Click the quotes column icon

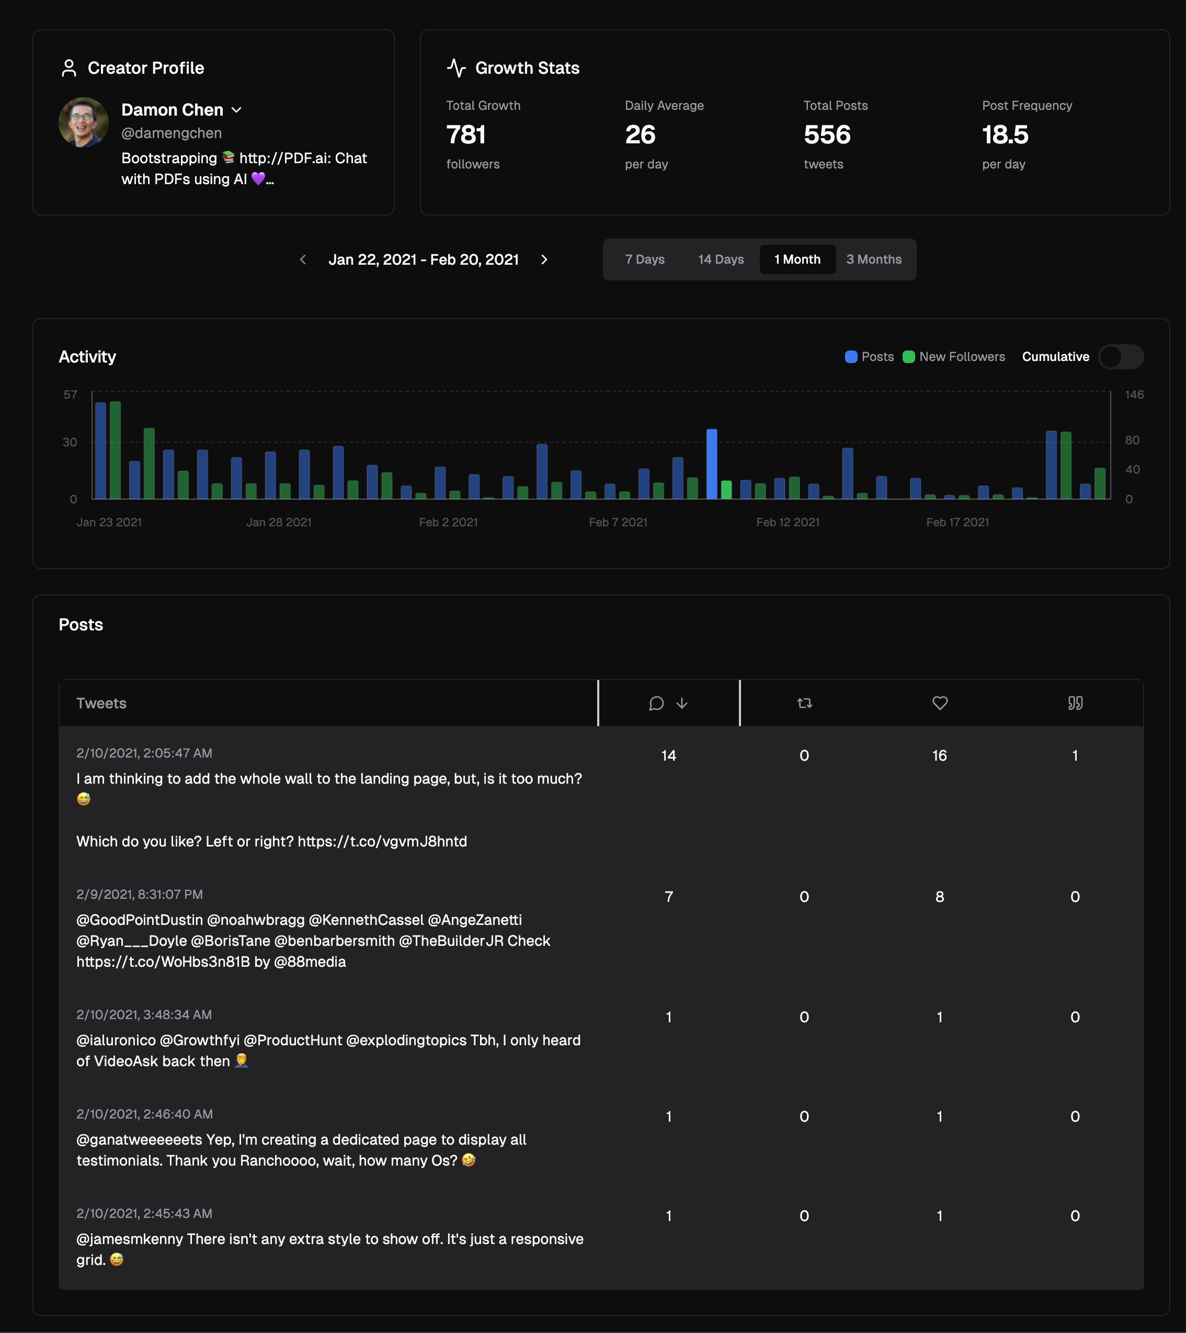point(1075,703)
